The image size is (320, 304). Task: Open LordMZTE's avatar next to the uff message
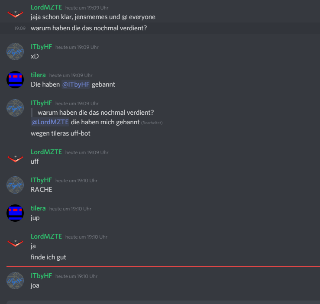(15, 158)
